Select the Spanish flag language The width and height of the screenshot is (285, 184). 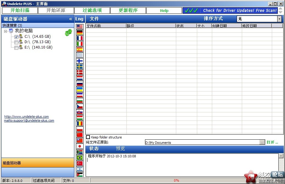(x=80, y=49)
